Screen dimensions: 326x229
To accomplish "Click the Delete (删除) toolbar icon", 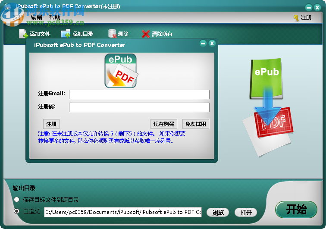I will point(113,34).
